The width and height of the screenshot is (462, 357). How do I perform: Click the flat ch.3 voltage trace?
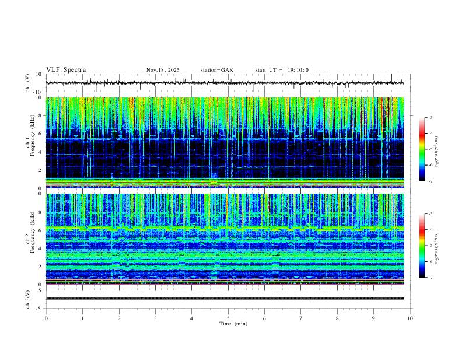tap(225, 299)
